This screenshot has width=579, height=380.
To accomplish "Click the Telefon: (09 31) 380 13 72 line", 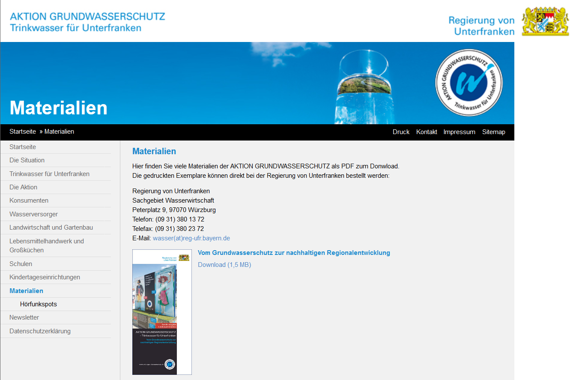I will click(168, 219).
